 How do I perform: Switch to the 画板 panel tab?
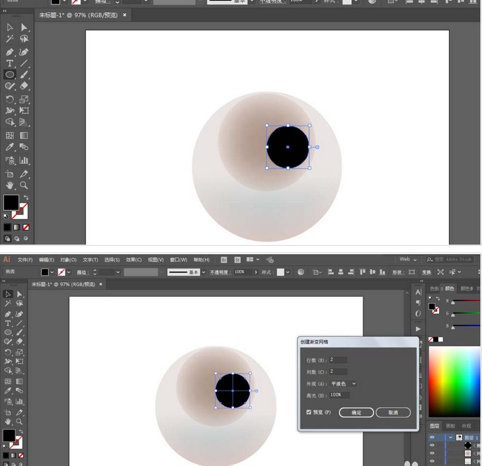(450, 426)
